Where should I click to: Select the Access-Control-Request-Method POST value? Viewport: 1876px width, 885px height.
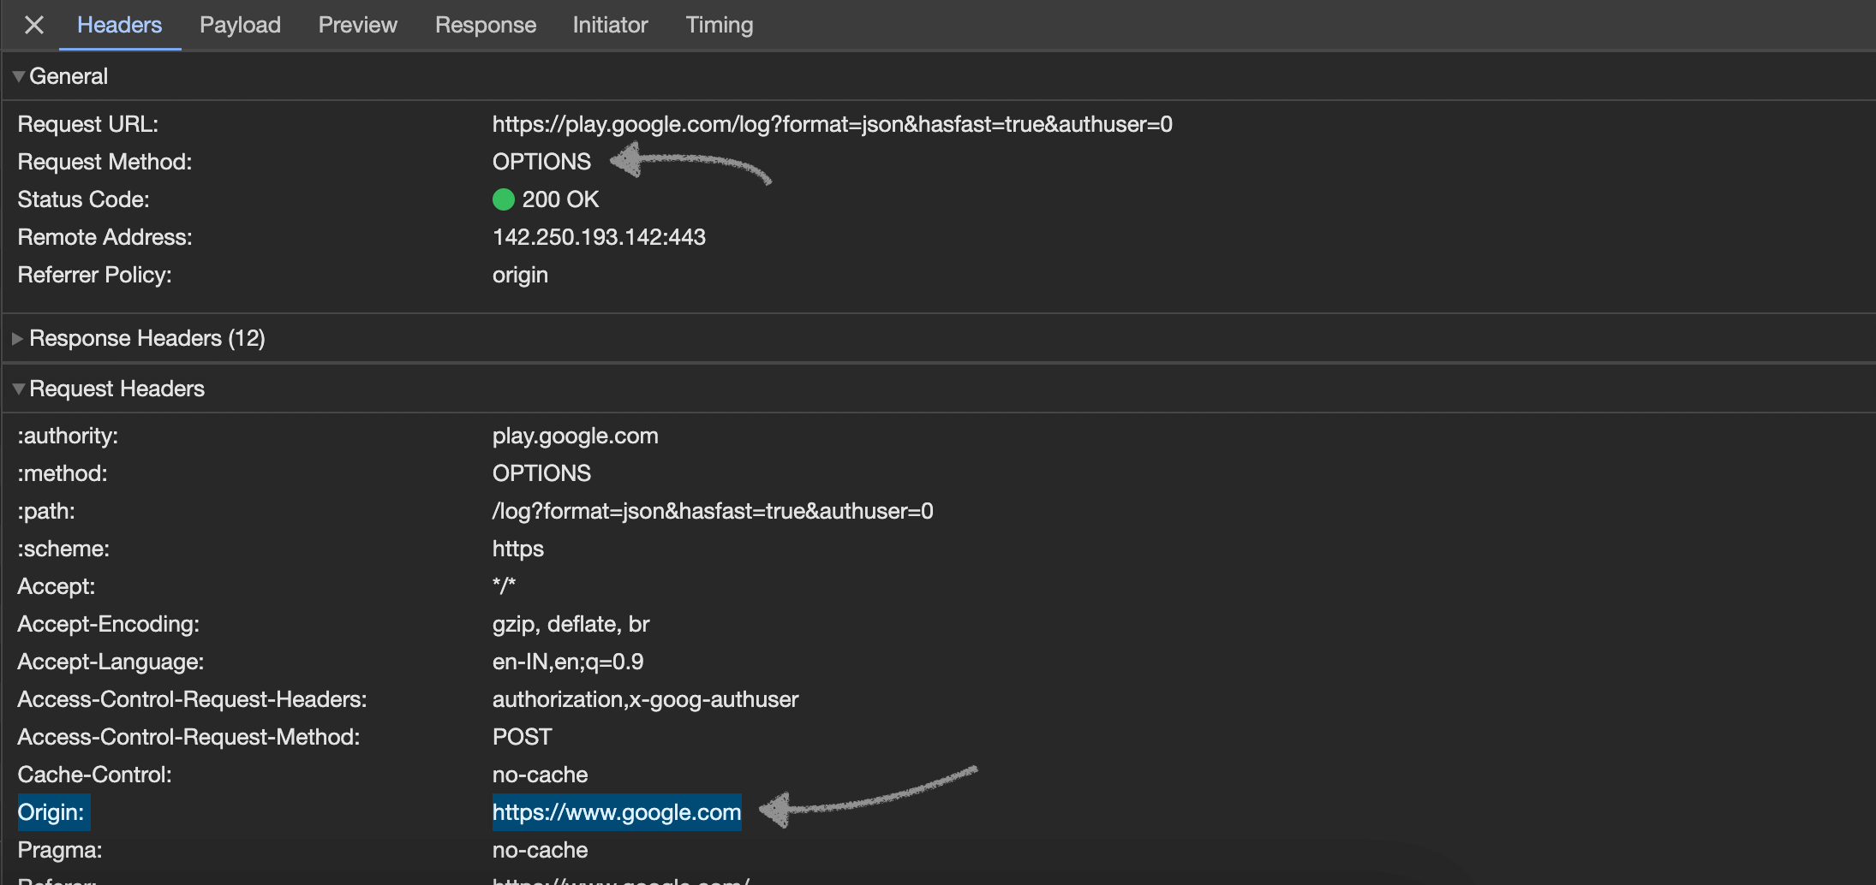(522, 736)
